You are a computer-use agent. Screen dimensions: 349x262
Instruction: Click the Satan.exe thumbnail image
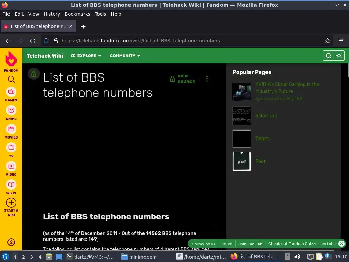click(242, 116)
